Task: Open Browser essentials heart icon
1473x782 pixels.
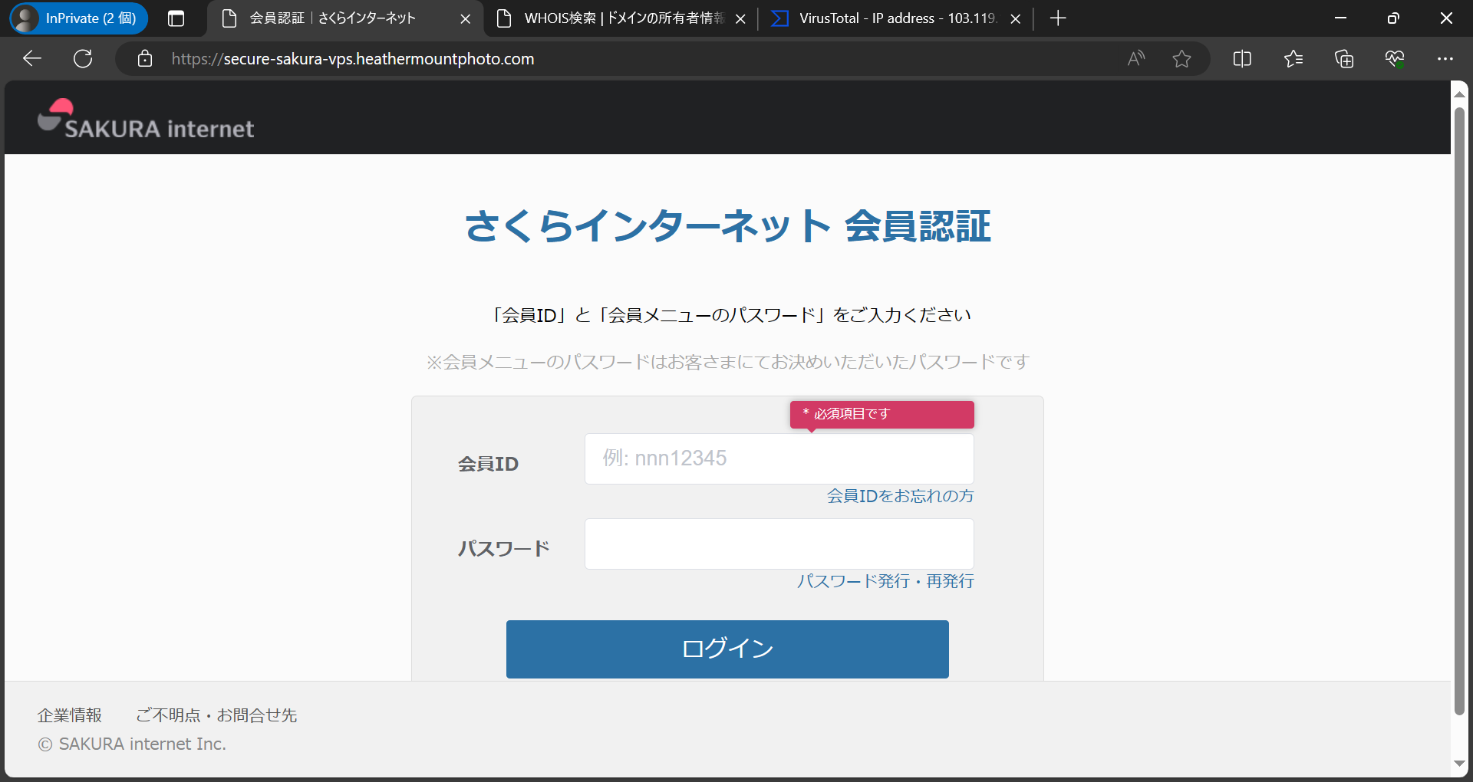Action: [1395, 58]
